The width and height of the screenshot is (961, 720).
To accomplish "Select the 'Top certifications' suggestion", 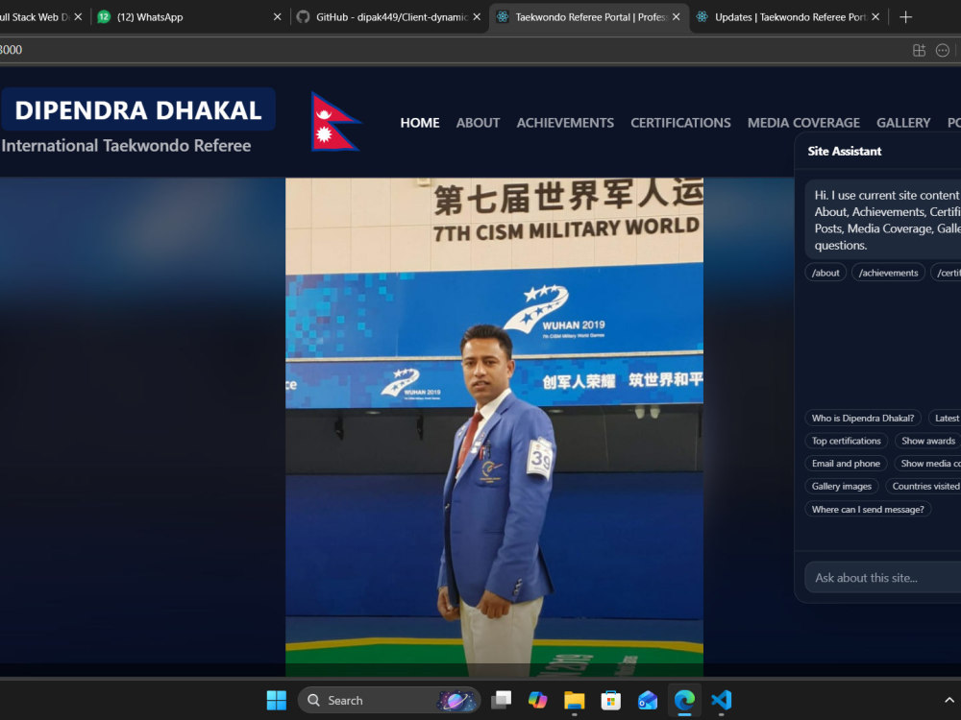I will [x=846, y=441].
